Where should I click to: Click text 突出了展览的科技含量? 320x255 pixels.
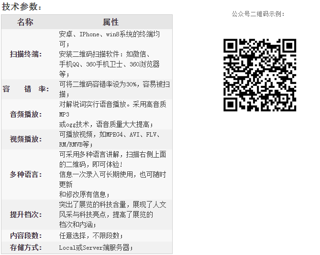click(92, 204)
